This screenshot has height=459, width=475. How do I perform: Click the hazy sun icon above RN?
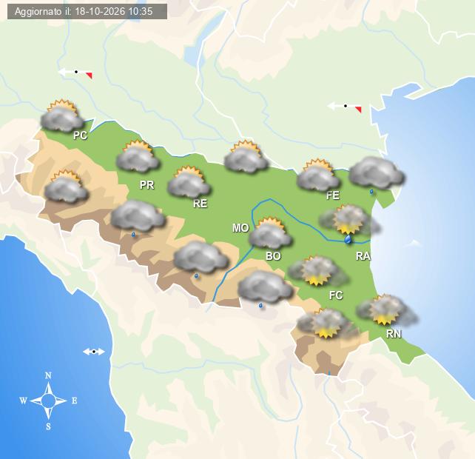[x=387, y=309]
